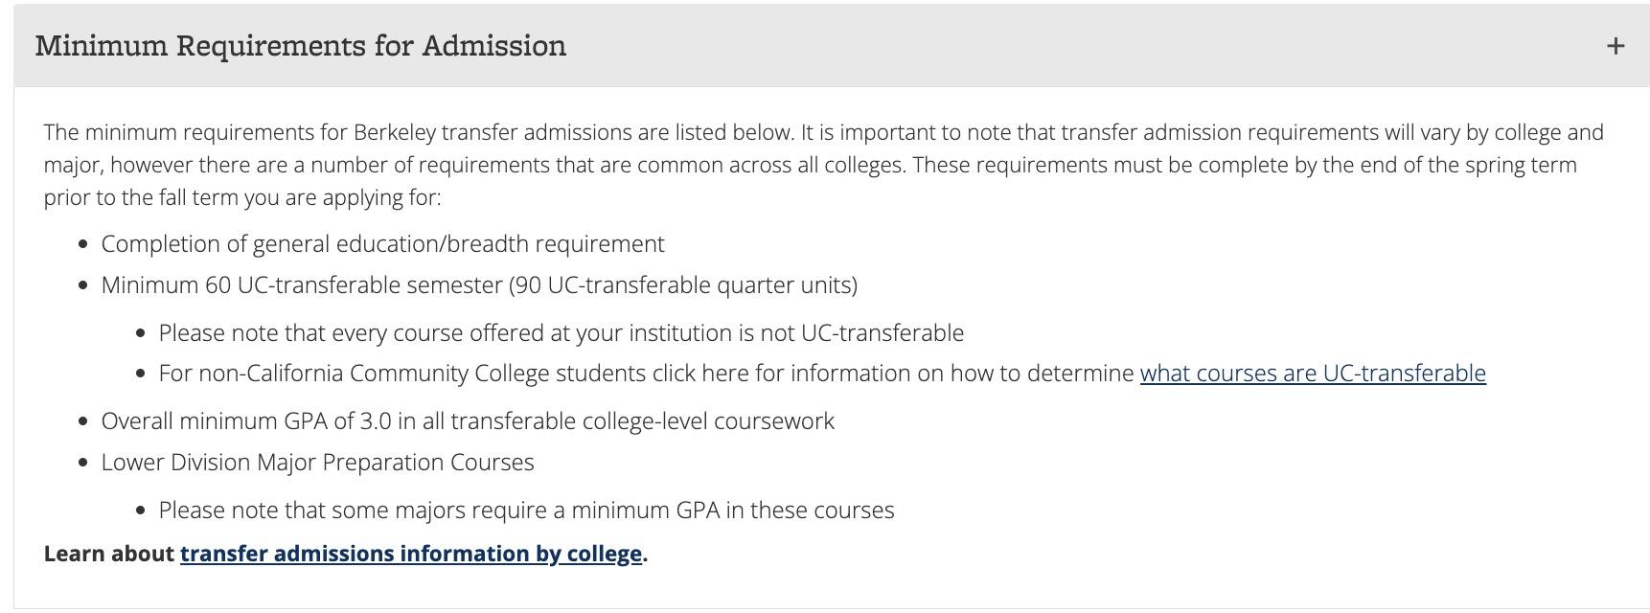Click the bullet dot before 'Overall minimum GPA'
Screen dimensions: 1650x613
(82, 422)
